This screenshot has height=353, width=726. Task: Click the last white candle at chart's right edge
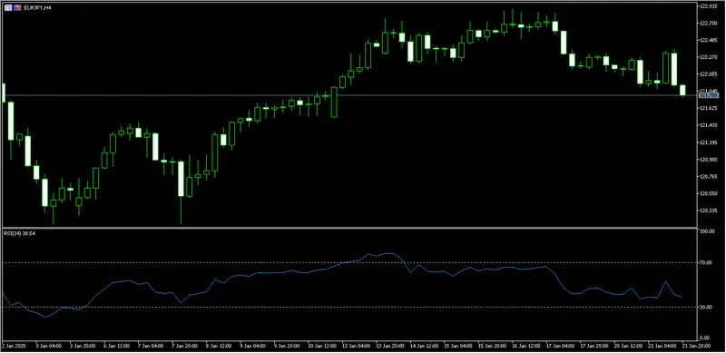click(x=682, y=91)
